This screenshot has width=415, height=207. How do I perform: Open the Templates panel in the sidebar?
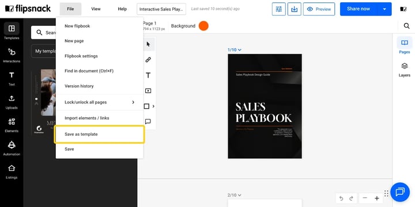click(x=12, y=31)
